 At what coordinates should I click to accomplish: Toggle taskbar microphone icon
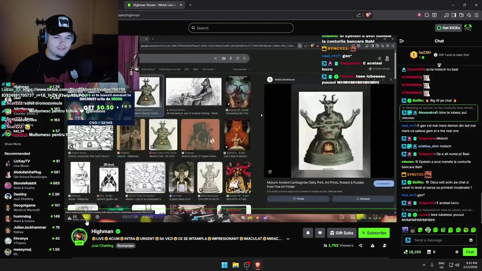pyautogui.click(x=432, y=265)
